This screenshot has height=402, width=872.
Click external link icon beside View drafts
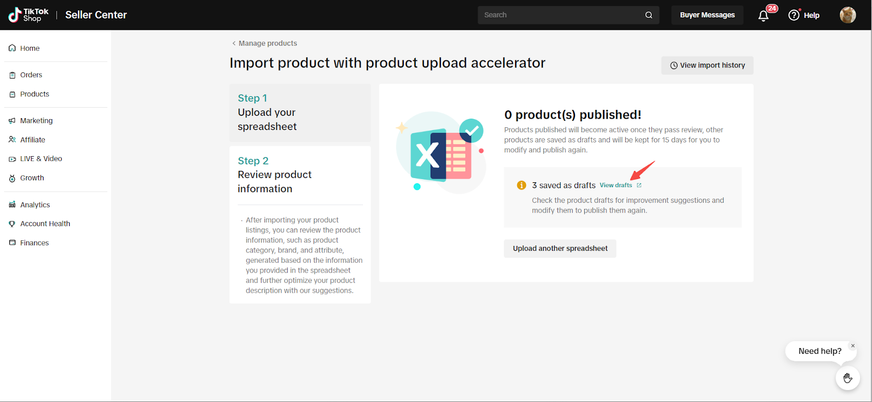pyautogui.click(x=639, y=185)
